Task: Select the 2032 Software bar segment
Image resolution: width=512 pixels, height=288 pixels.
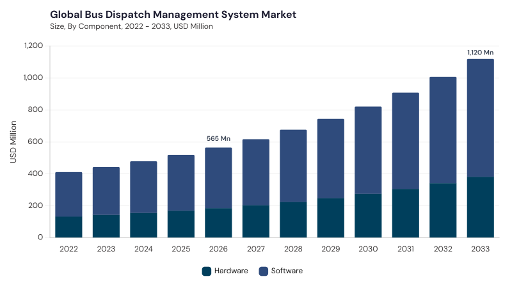Action: point(443,131)
